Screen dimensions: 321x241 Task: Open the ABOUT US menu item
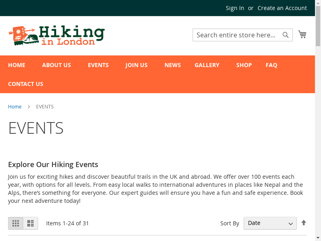(57, 65)
